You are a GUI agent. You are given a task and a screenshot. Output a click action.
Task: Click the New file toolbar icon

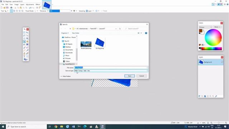[1, 8]
